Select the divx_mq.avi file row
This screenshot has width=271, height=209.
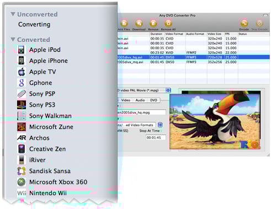pos(194,62)
